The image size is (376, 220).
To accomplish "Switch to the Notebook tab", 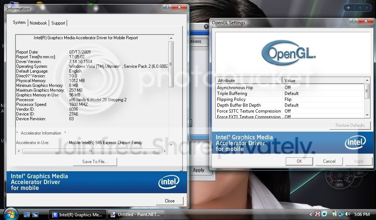I will point(38,23).
